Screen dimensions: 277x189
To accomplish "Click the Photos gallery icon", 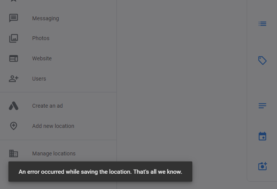I will (x=14, y=38).
